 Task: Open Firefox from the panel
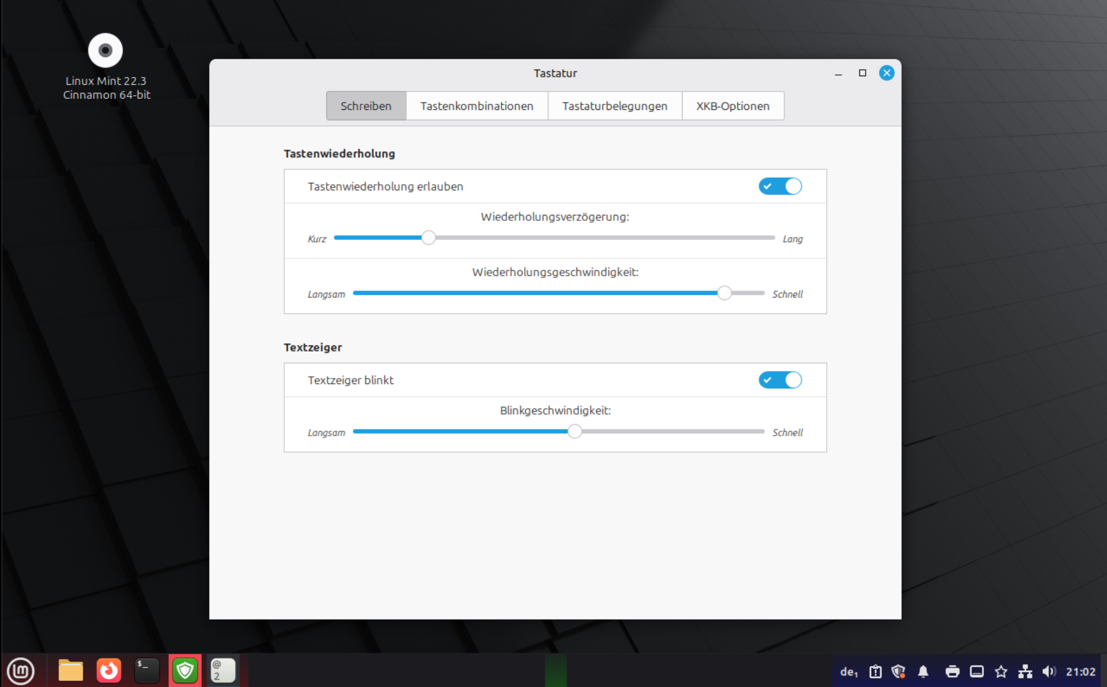(108, 671)
